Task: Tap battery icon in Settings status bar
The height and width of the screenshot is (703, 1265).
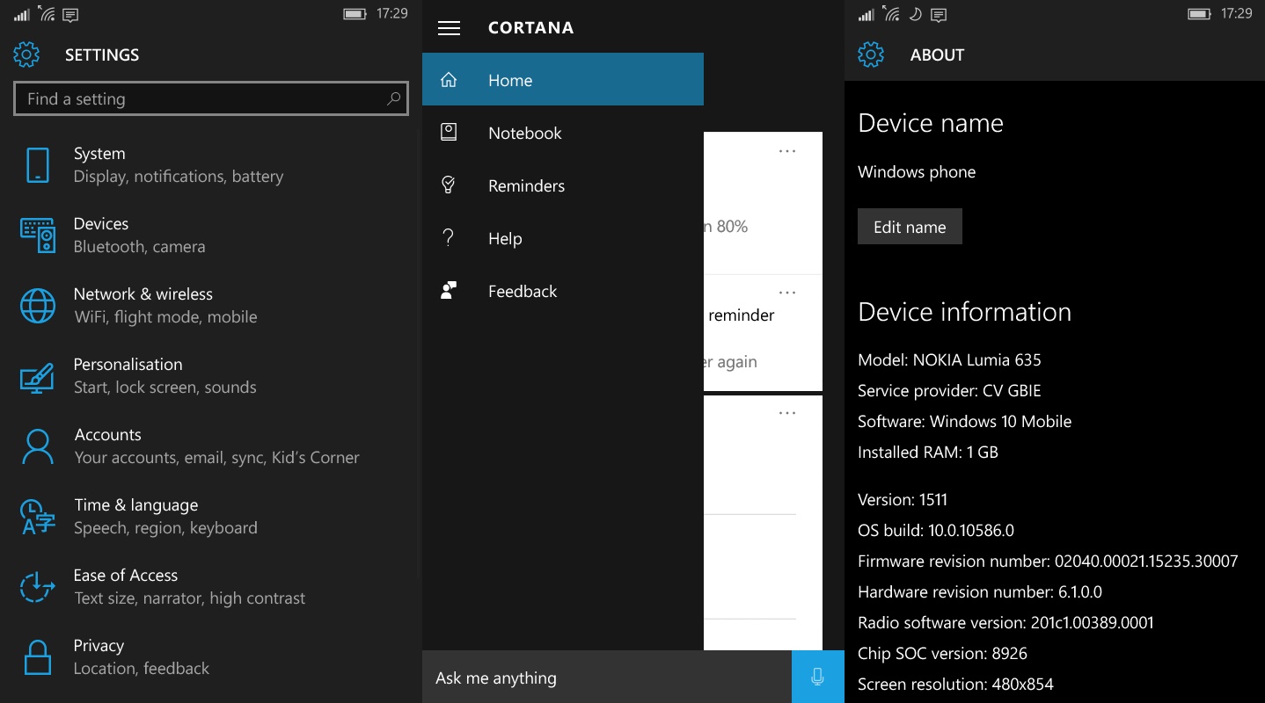Action: (x=355, y=14)
